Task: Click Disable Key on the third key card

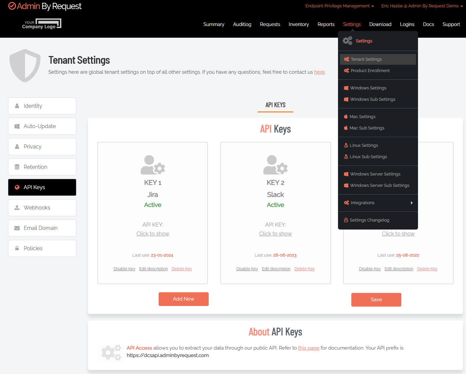Action: [370, 269]
